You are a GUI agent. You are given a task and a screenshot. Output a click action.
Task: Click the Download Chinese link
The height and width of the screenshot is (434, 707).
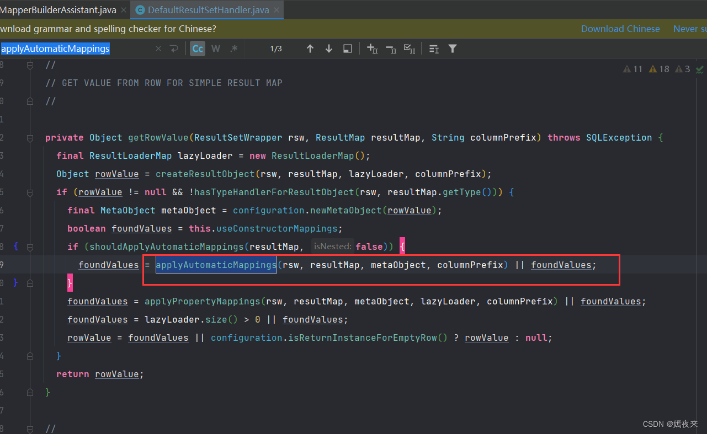point(620,29)
